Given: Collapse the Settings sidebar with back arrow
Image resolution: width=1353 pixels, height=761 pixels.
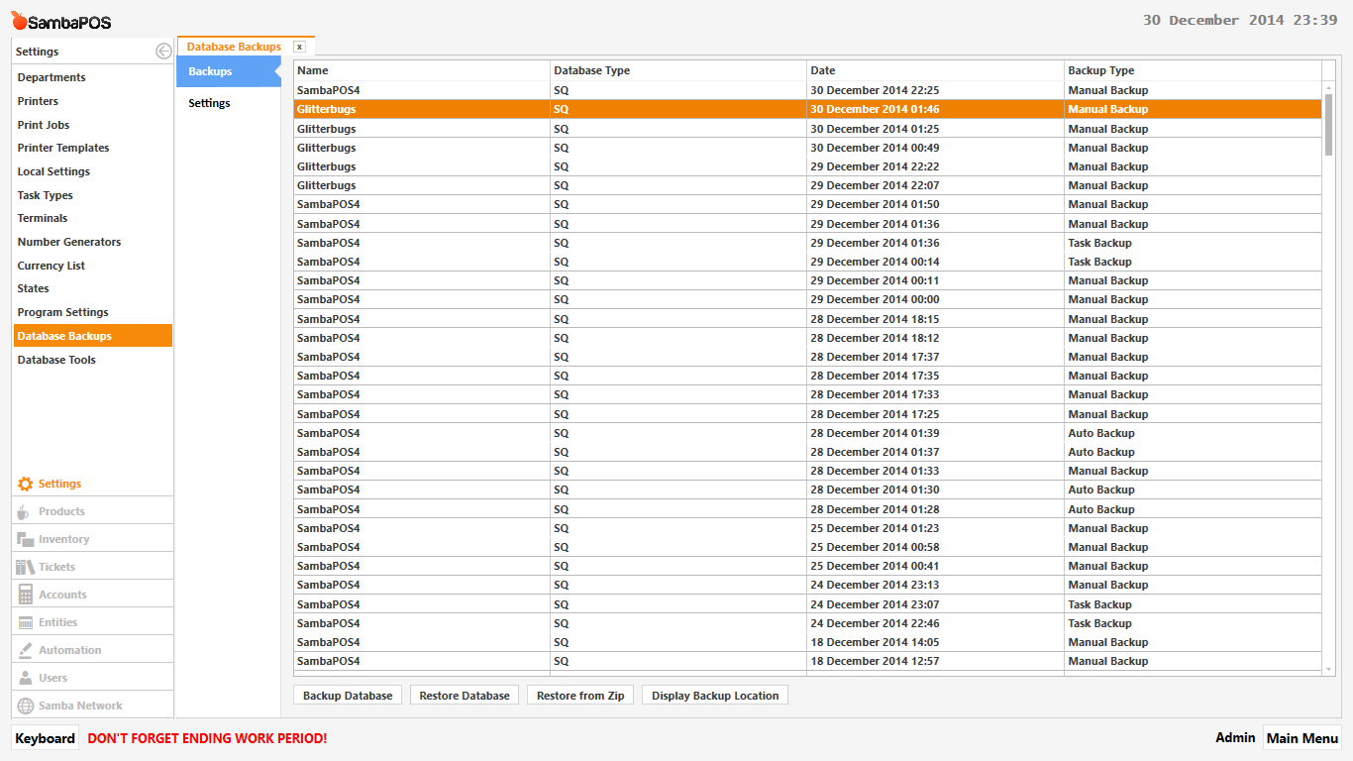Looking at the screenshot, I should [163, 52].
